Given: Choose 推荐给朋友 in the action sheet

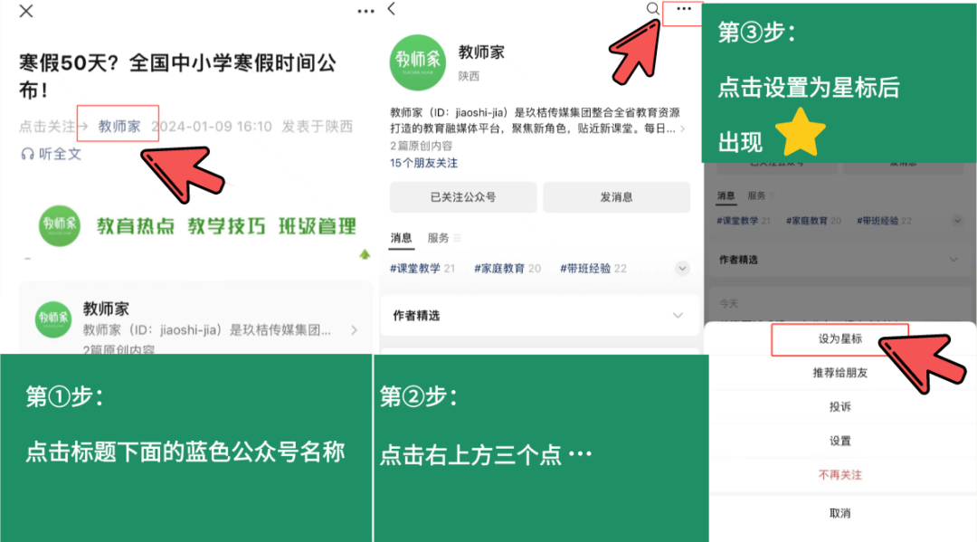Looking at the screenshot, I should point(839,372).
